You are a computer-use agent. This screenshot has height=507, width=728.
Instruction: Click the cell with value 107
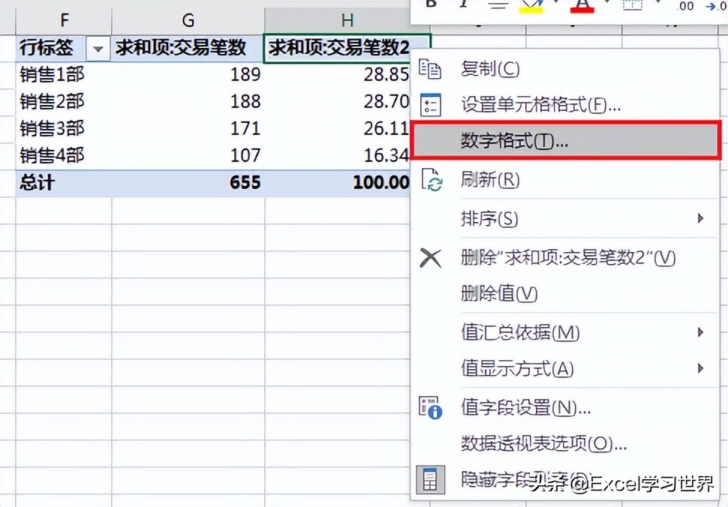pyautogui.click(x=188, y=155)
